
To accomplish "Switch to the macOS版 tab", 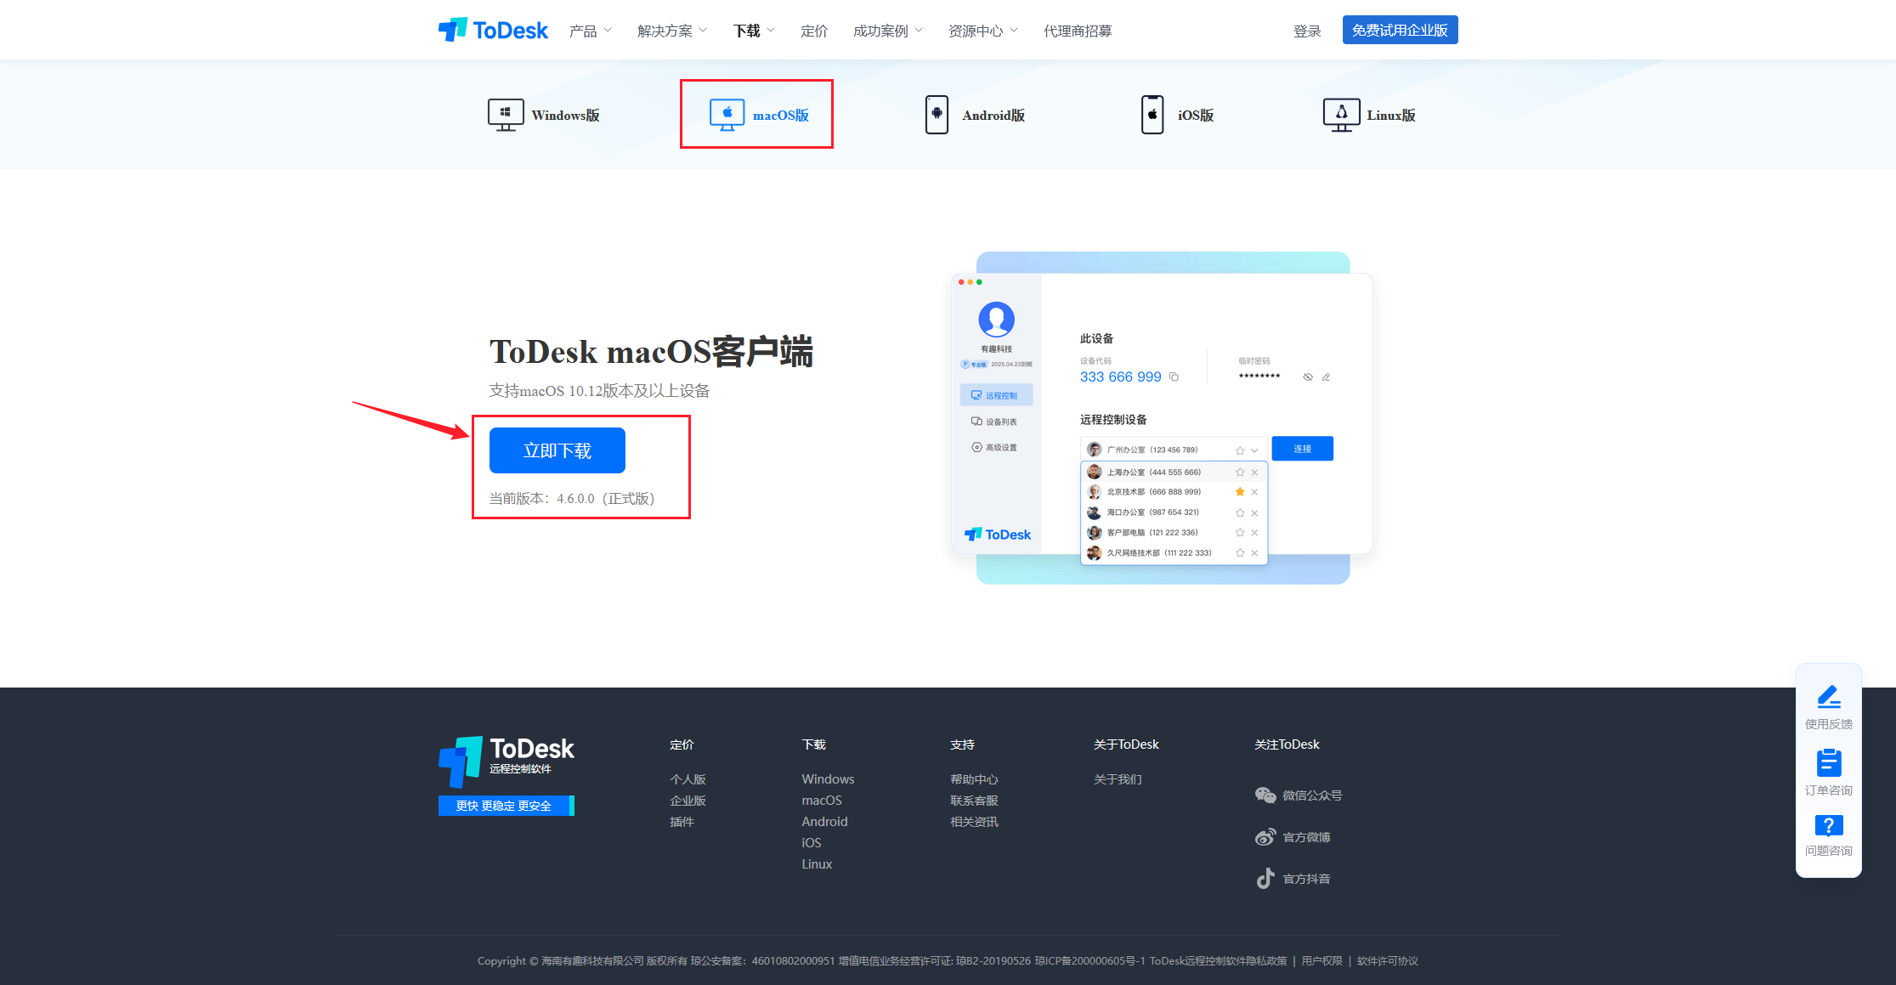I will point(757,115).
